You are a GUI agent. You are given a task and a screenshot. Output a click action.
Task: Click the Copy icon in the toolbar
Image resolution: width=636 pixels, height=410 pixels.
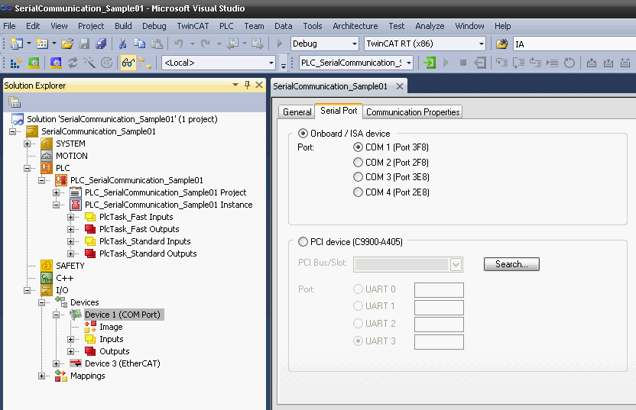pyautogui.click(x=140, y=44)
